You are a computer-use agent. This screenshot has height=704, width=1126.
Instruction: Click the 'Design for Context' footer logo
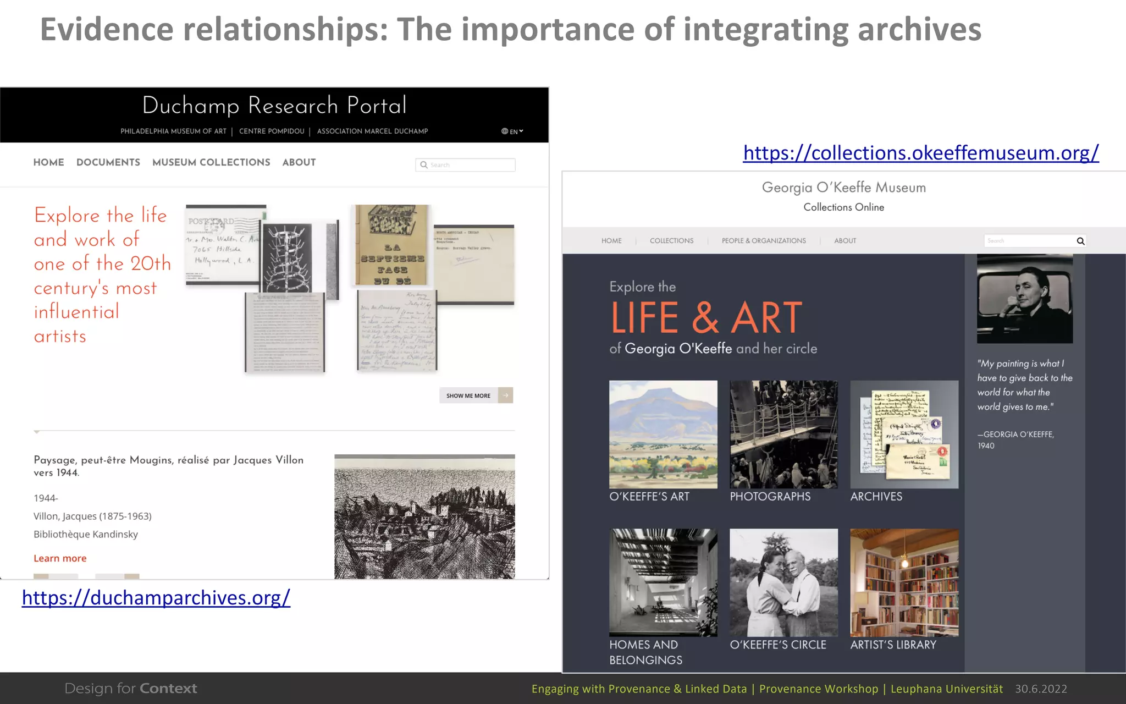pyautogui.click(x=131, y=689)
